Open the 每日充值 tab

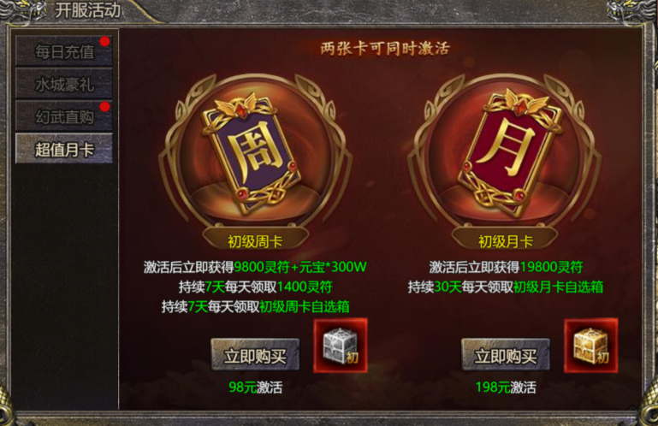pos(64,51)
